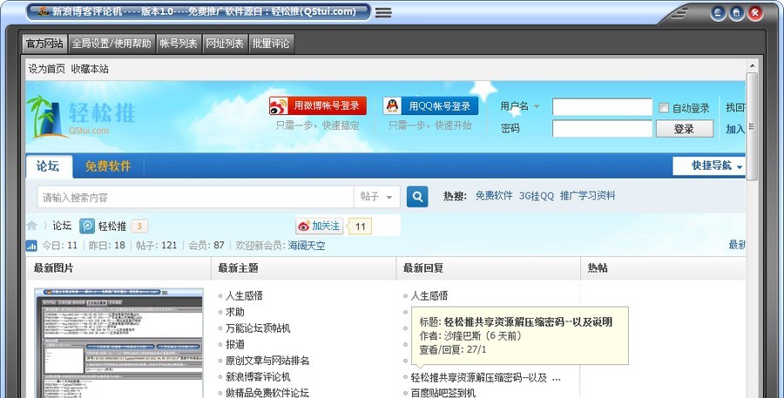The height and width of the screenshot is (398, 784).
Task: Switch to the 官方网站 tab
Action: pos(44,44)
